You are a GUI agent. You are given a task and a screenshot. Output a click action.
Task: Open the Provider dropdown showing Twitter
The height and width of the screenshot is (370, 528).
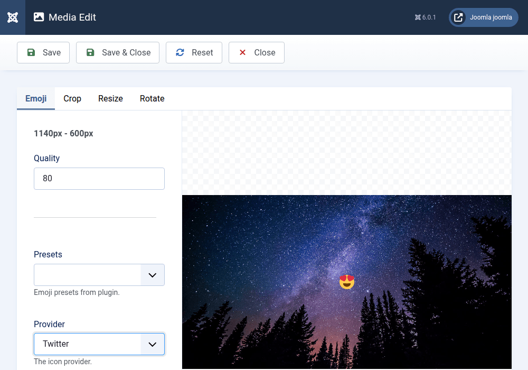click(99, 344)
